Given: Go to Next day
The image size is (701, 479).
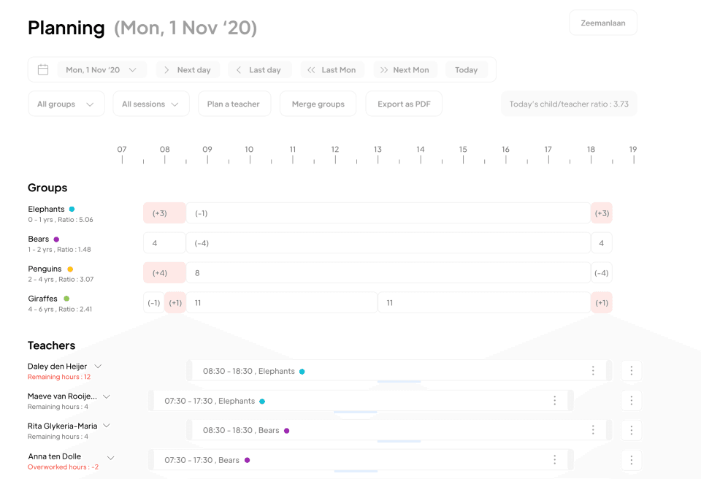Looking at the screenshot, I should pyautogui.click(x=188, y=70).
